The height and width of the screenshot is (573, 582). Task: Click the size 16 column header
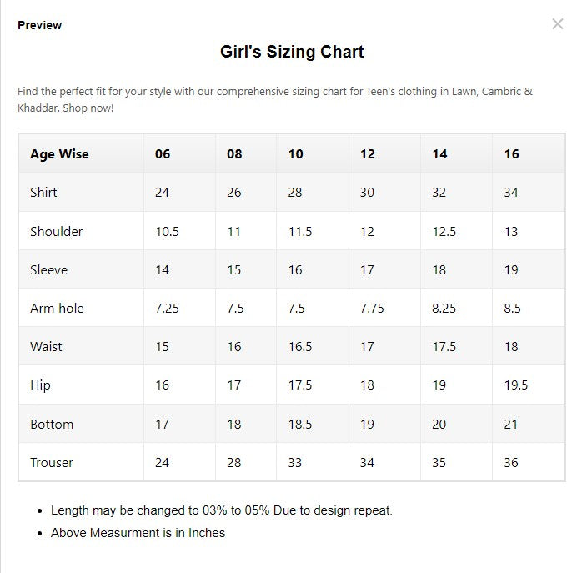click(512, 153)
